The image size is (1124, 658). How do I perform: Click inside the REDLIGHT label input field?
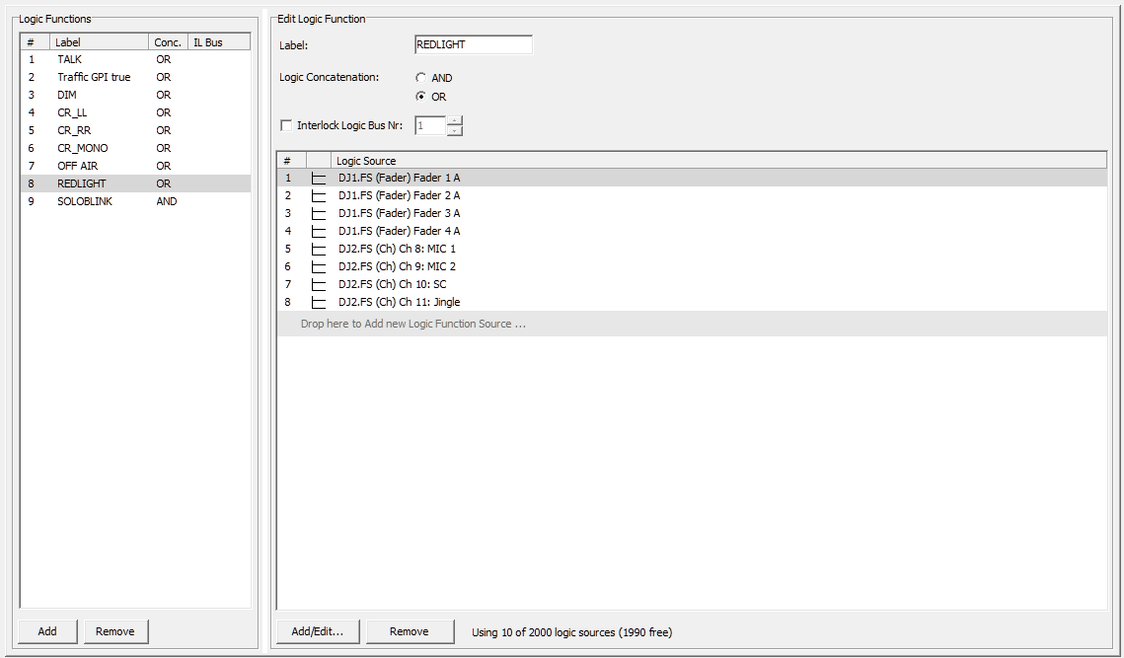coord(473,44)
